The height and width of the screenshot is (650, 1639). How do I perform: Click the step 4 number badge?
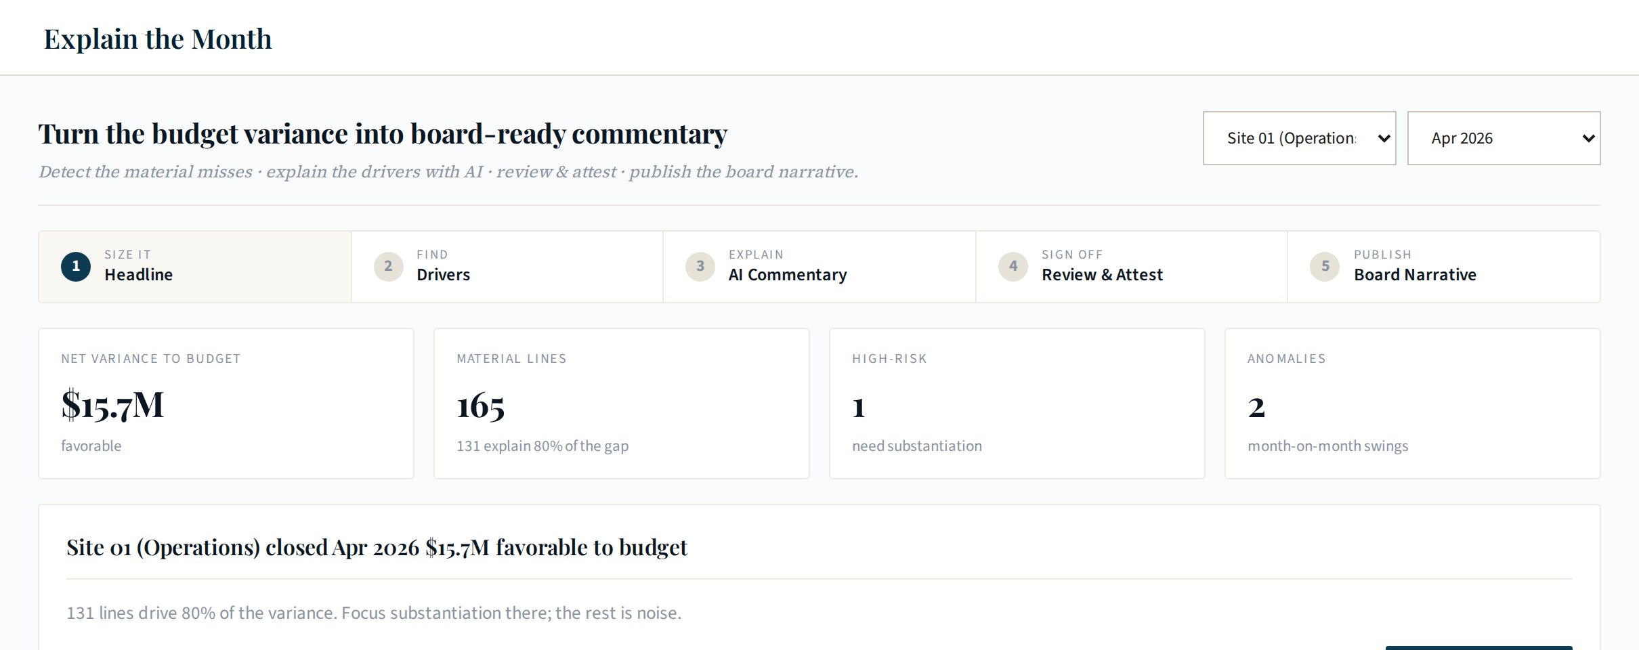[x=1013, y=266]
